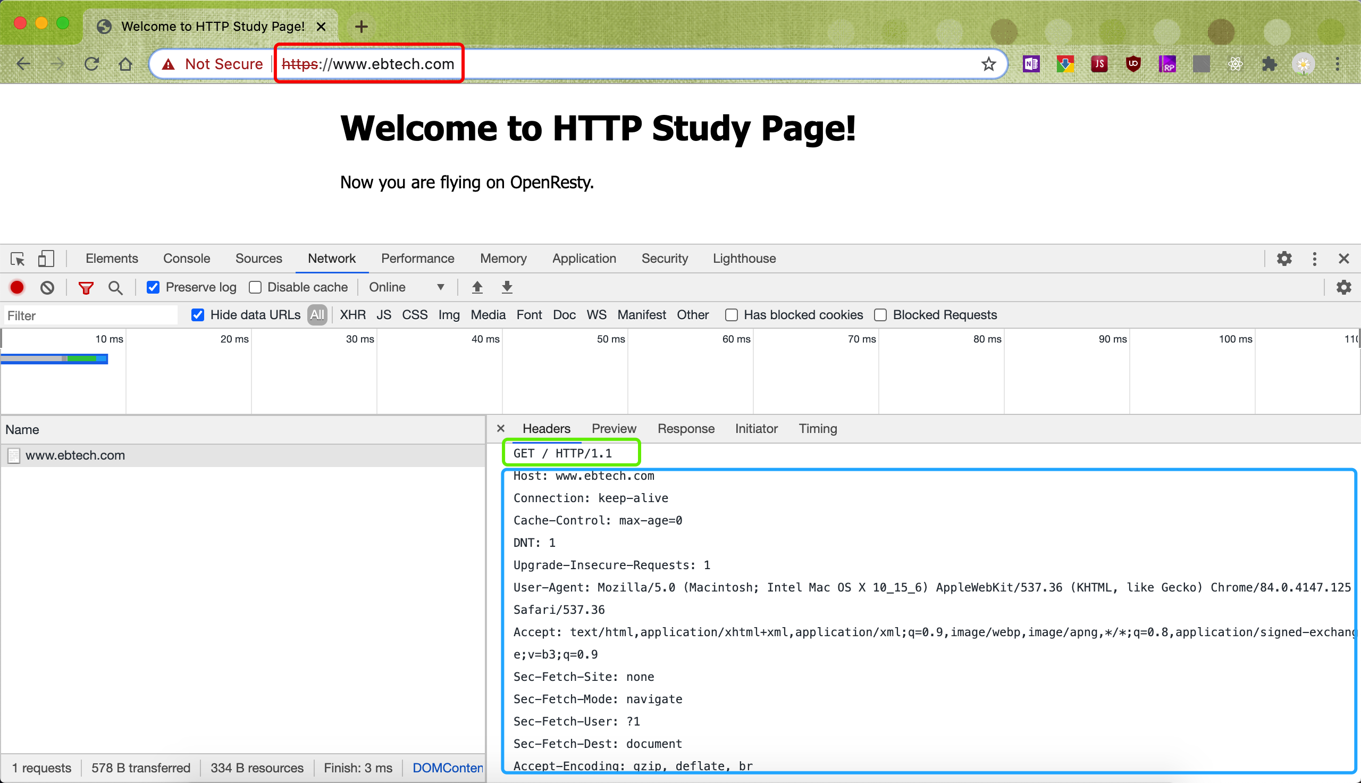The height and width of the screenshot is (783, 1361).
Task: Bookmark this page with the star icon
Action: click(988, 64)
